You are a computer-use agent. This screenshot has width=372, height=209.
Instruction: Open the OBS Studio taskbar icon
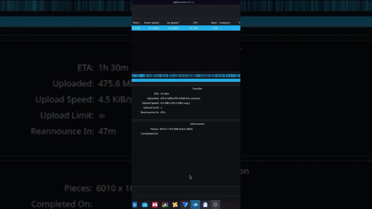click(215, 205)
